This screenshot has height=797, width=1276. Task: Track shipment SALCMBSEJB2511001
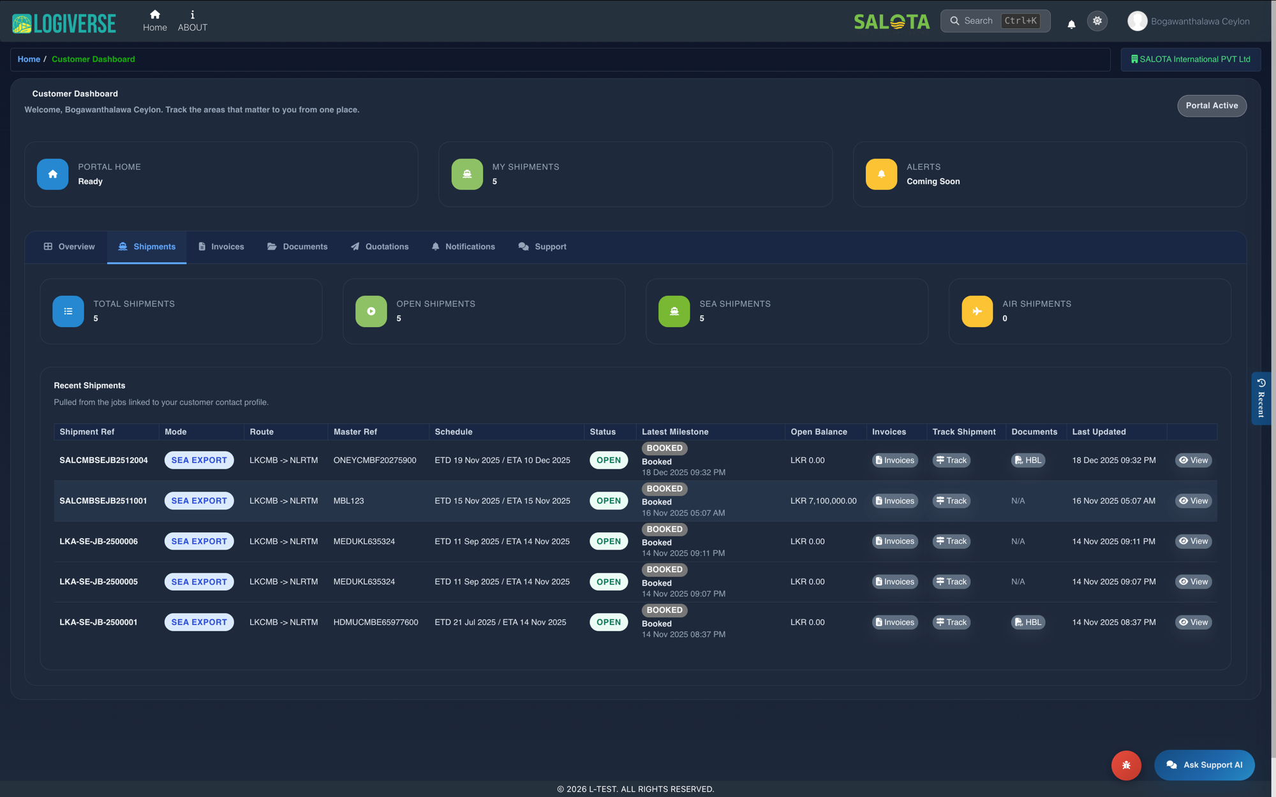(x=951, y=501)
